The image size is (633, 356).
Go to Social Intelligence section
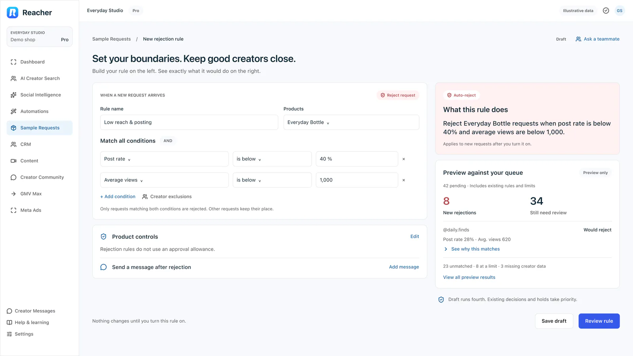coord(40,95)
